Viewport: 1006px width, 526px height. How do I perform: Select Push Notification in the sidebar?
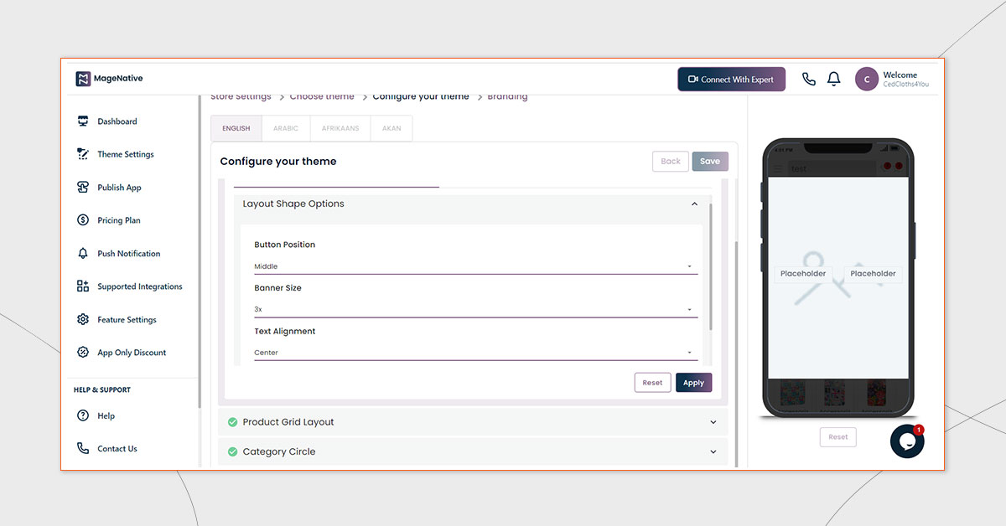click(128, 254)
